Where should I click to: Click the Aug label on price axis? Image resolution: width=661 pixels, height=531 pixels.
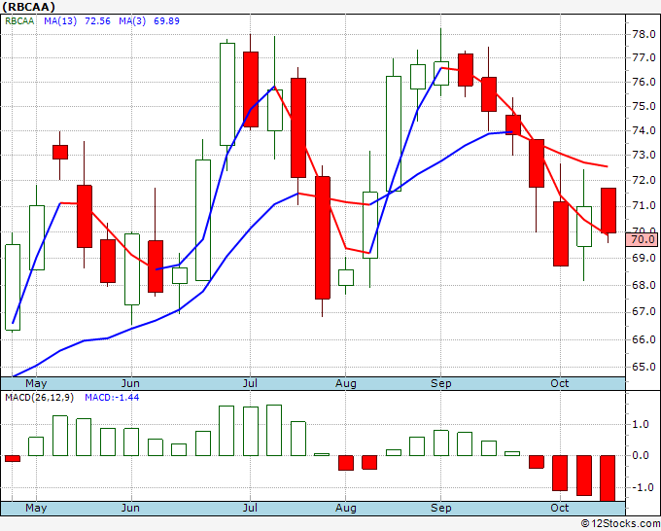pyautogui.click(x=346, y=383)
